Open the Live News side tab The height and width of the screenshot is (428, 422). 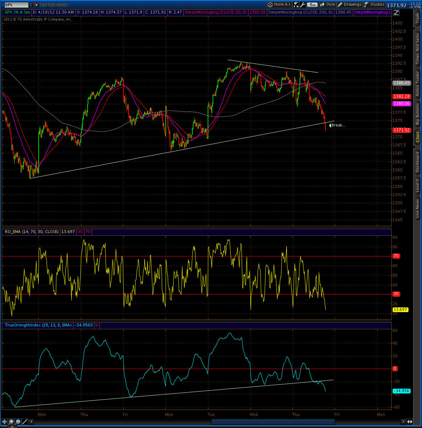tap(418, 208)
